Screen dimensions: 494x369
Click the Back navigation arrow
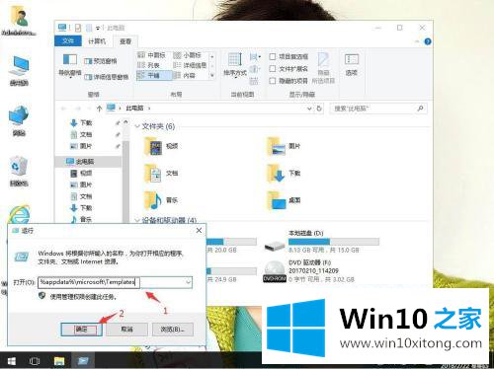click(64, 109)
